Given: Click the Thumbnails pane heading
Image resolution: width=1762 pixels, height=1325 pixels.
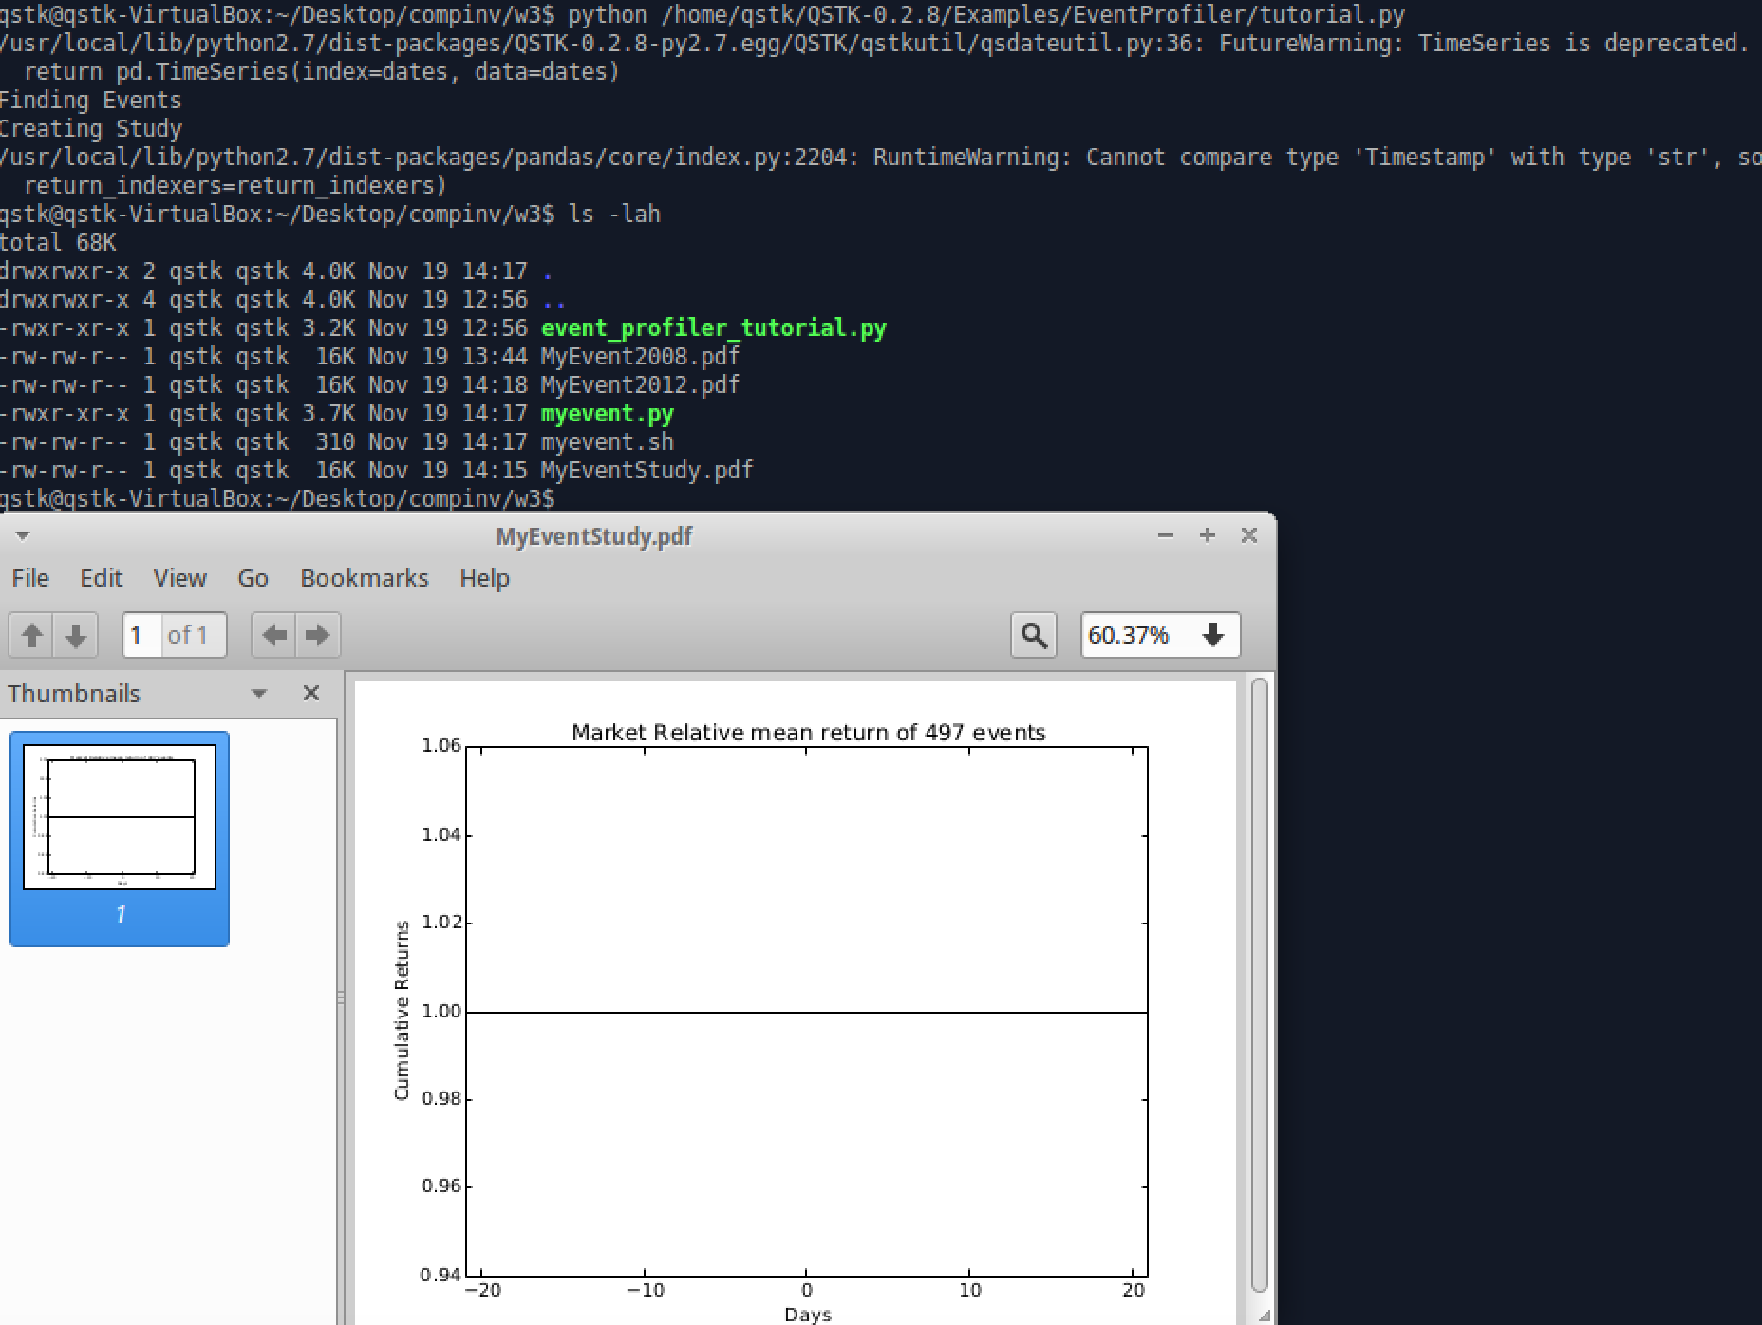Looking at the screenshot, I should [74, 694].
